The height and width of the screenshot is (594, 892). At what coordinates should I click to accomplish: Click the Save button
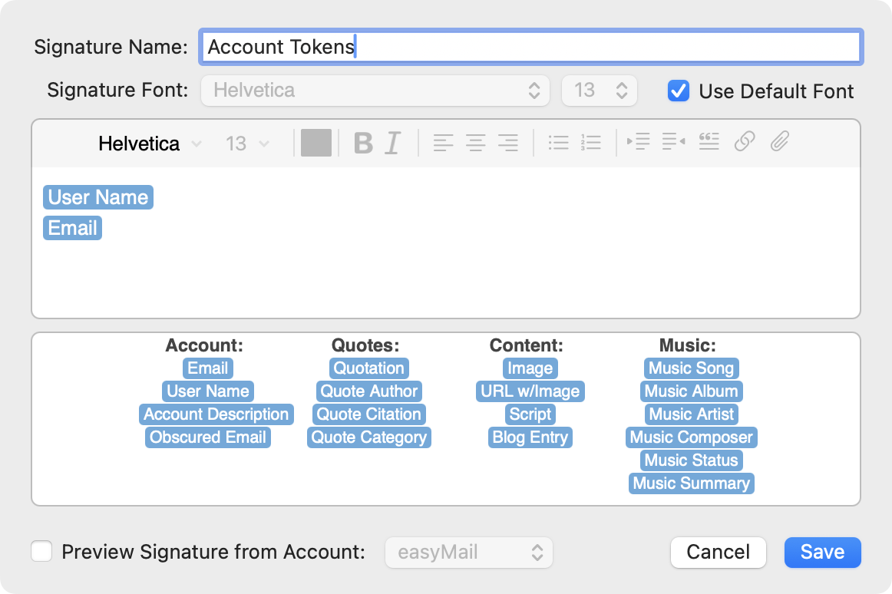coord(822,553)
